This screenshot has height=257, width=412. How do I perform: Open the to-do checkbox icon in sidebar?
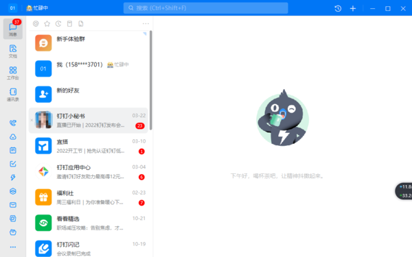pos(13,164)
